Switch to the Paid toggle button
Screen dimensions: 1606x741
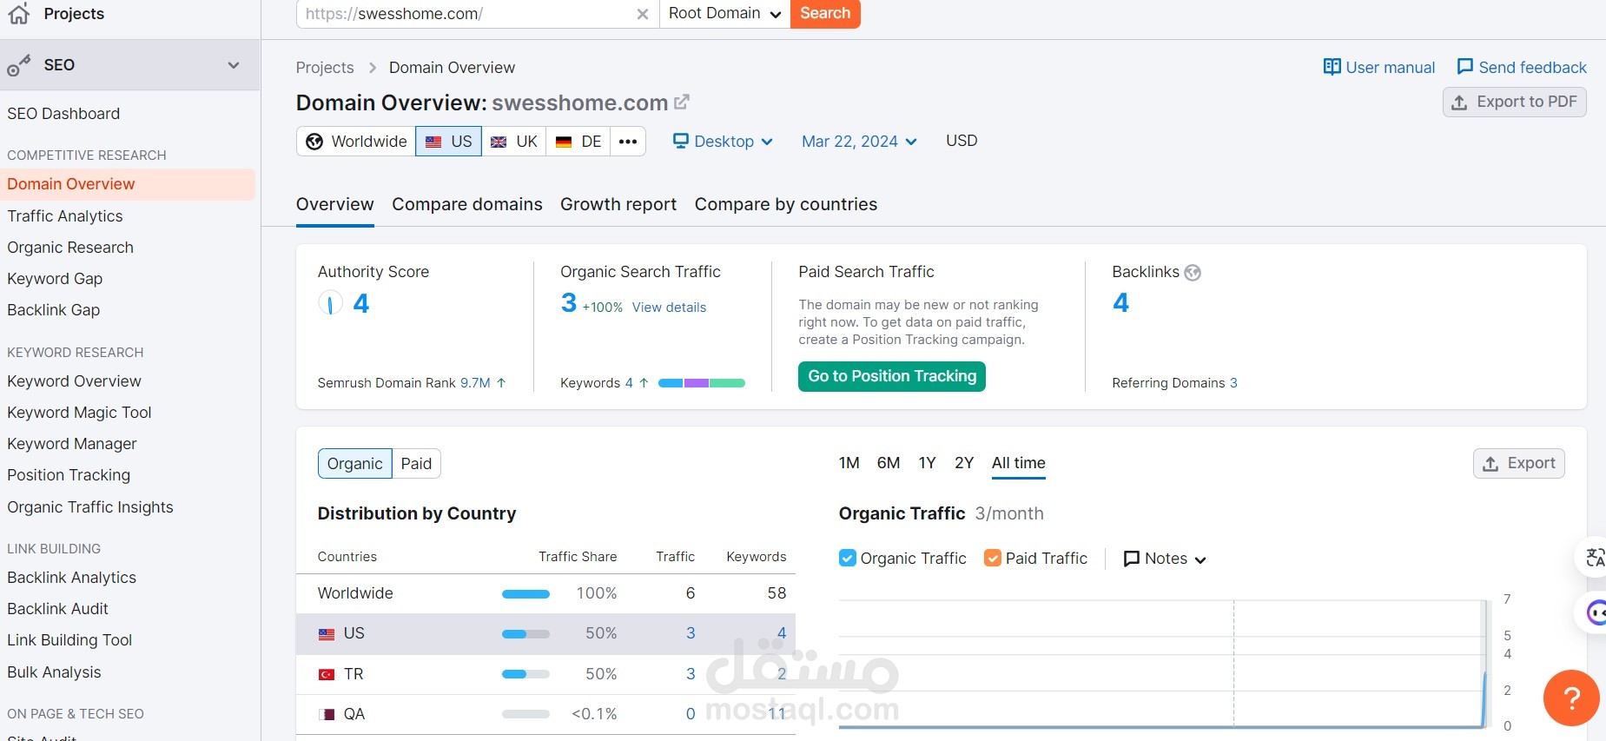pyautogui.click(x=416, y=464)
